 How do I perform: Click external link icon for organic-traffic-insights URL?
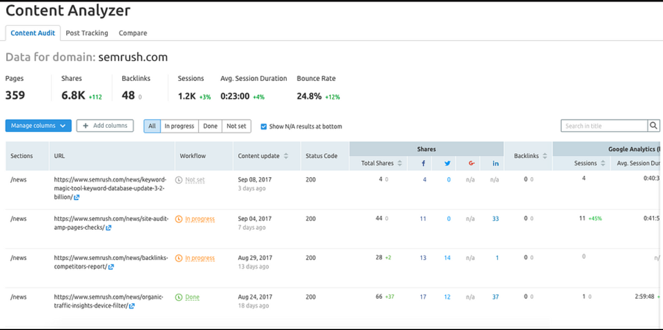[x=131, y=306]
